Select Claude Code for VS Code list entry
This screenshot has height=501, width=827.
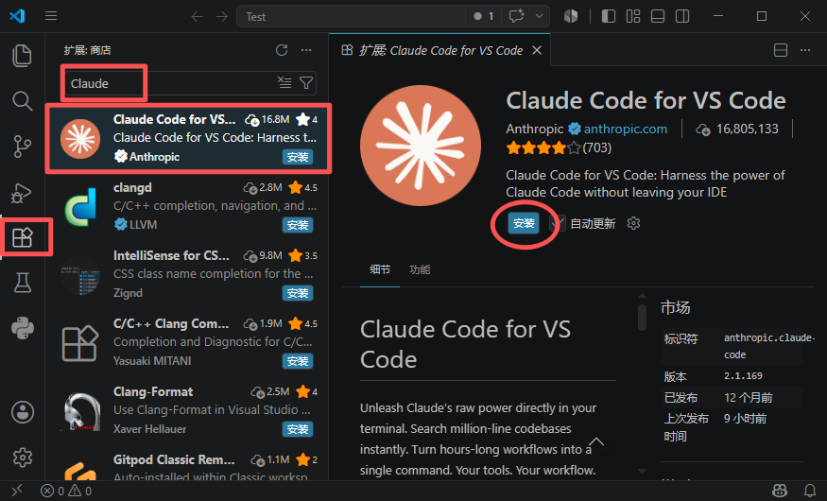188,138
